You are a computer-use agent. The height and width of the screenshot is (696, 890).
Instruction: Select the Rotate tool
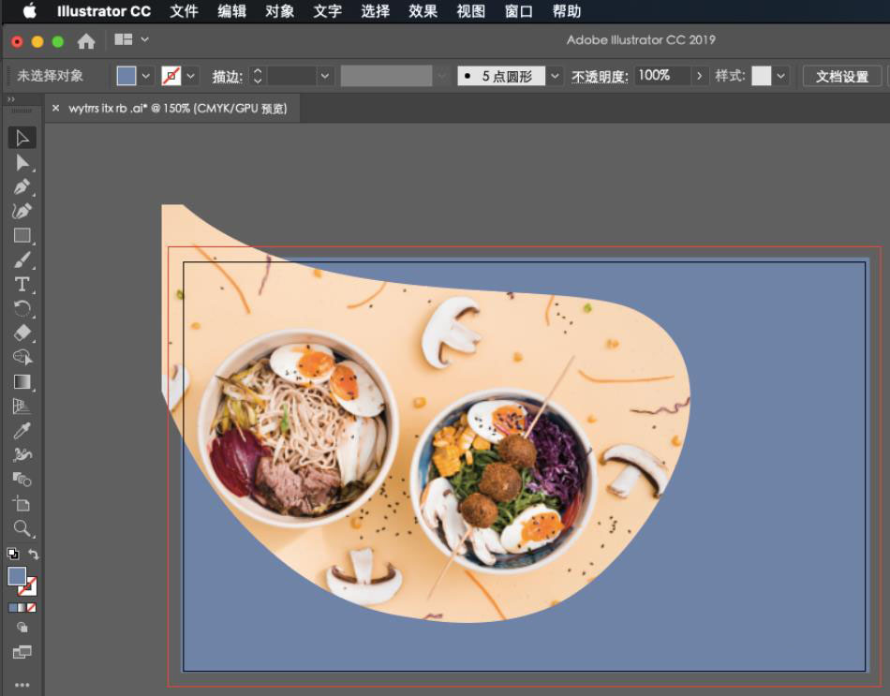(x=22, y=308)
